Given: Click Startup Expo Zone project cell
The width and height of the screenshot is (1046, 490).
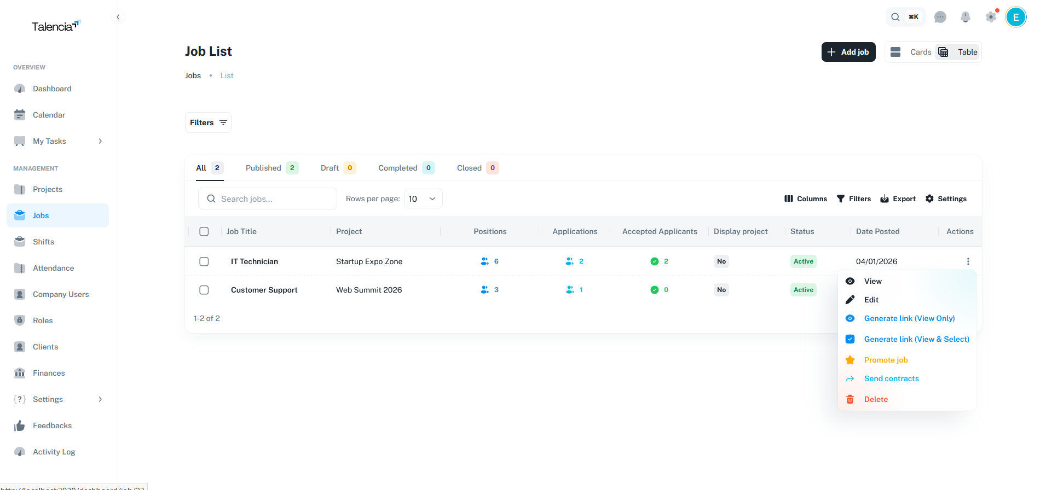Looking at the screenshot, I should [369, 261].
